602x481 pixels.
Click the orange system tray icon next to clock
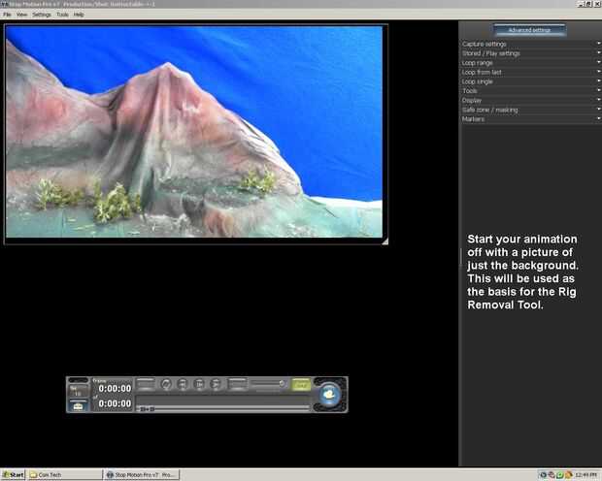pos(569,475)
